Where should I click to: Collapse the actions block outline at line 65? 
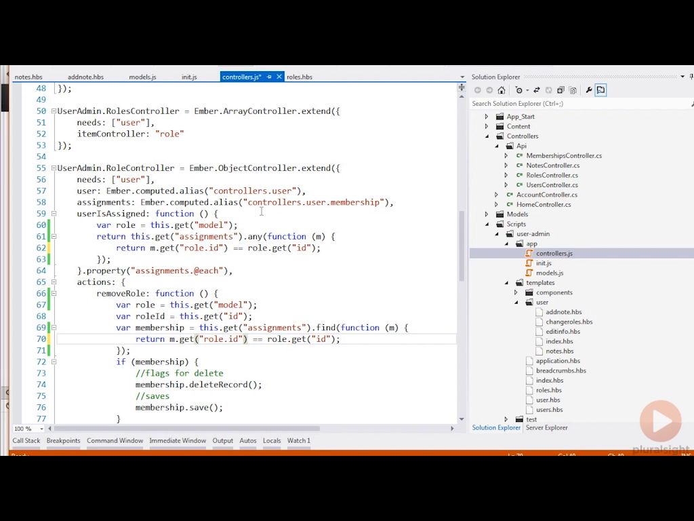pos(54,282)
